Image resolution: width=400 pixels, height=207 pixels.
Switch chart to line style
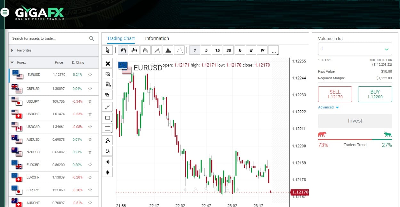pos(156,50)
